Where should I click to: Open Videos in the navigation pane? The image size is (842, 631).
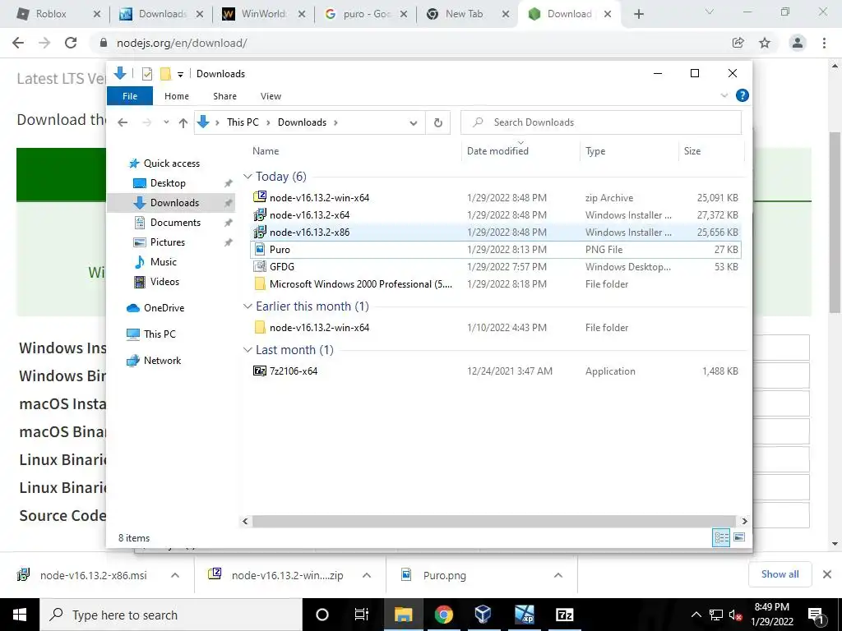click(155, 282)
